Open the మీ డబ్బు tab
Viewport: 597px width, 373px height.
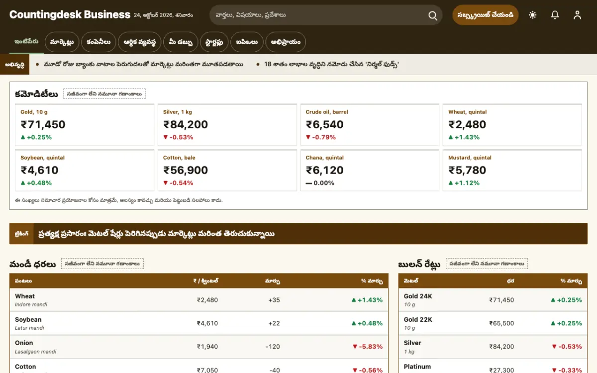pos(181,42)
